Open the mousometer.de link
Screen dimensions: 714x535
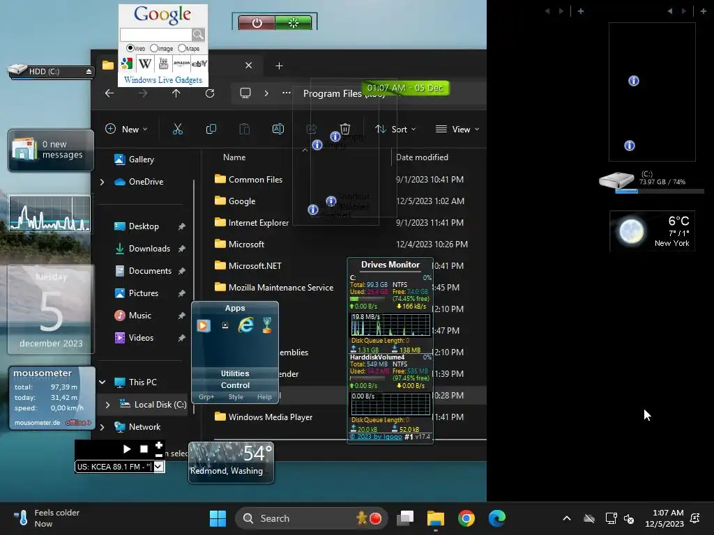pyautogui.click(x=38, y=423)
